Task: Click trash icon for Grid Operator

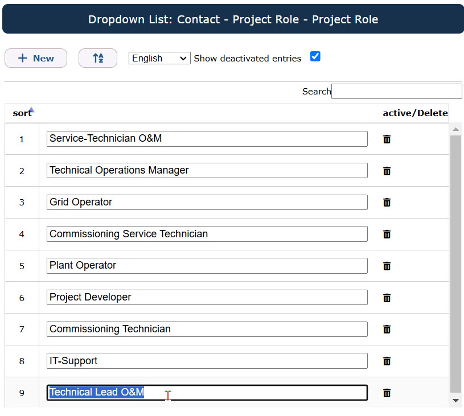Action: tap(387, 202)
